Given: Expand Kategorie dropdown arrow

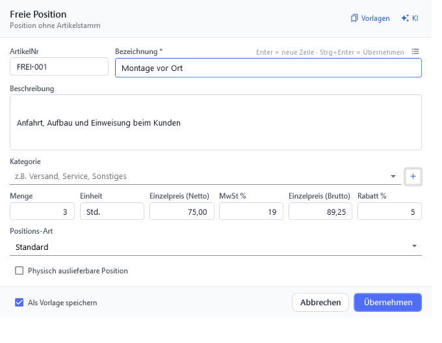Looking at the screenshot, I should pos(393,176).
